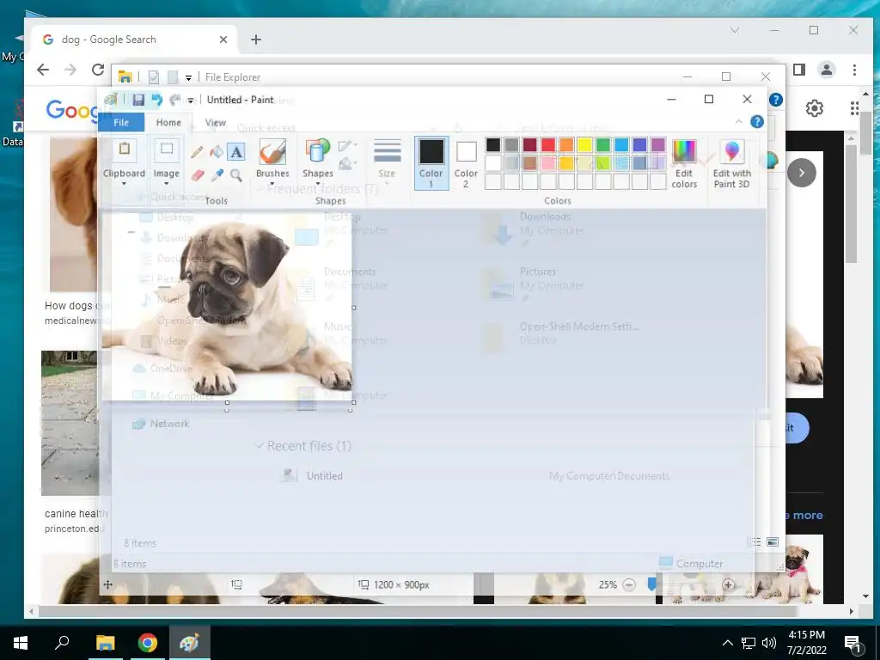Pick the black color swatch
The image size is (880, 660).
[493, 144]
